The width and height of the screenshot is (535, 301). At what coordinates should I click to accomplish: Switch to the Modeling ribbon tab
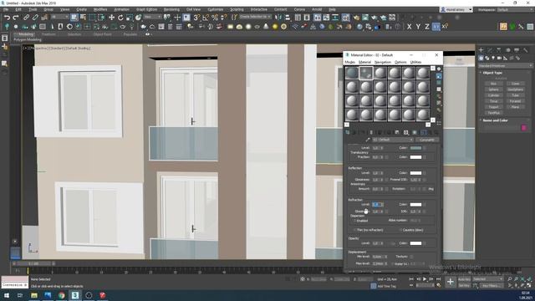(26, 34)
